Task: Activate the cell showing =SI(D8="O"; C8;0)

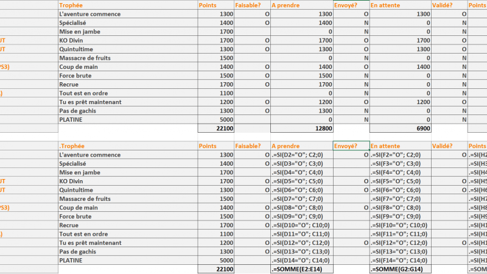Action: pyautogui.click(x=302, y=208)
